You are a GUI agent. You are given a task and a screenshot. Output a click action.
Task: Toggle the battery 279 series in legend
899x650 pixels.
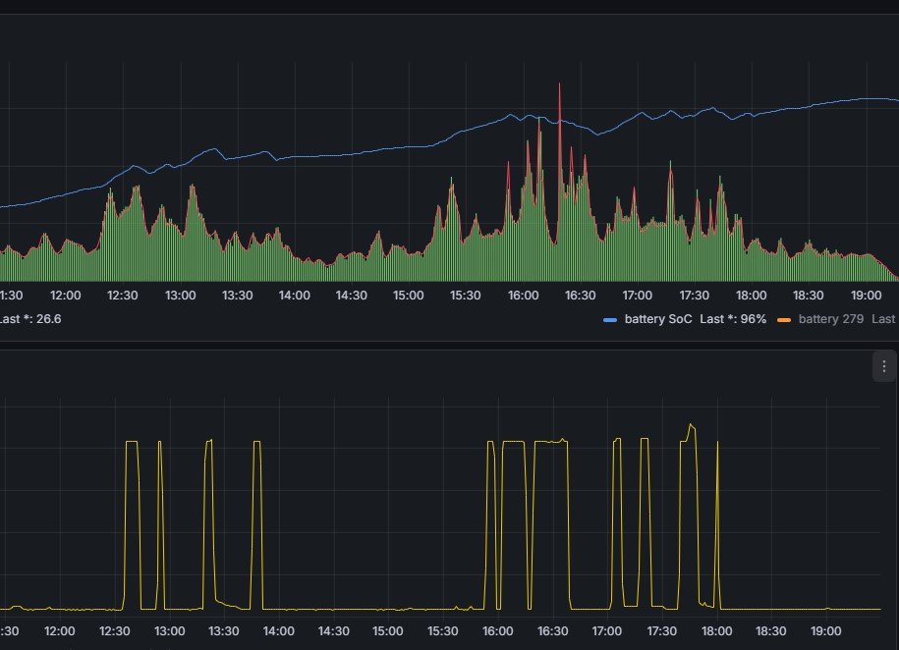pyautogui.click(x=831, y=319)
